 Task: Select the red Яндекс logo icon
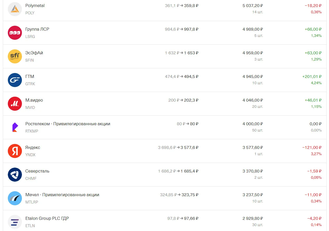point(15,151)
